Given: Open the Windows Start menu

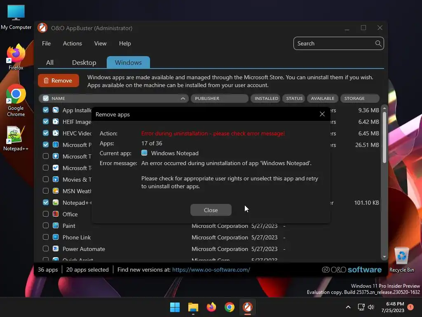Looking at the screenshot, I should point(175,307).
